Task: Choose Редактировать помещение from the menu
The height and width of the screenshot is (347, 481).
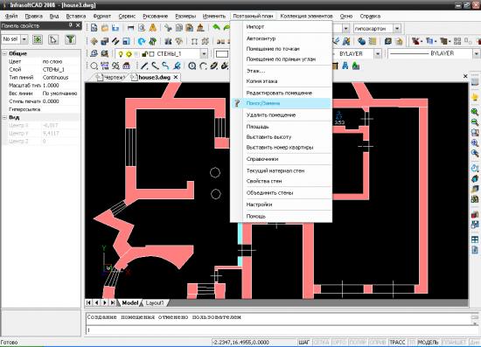Action: (x=279, y=93)
